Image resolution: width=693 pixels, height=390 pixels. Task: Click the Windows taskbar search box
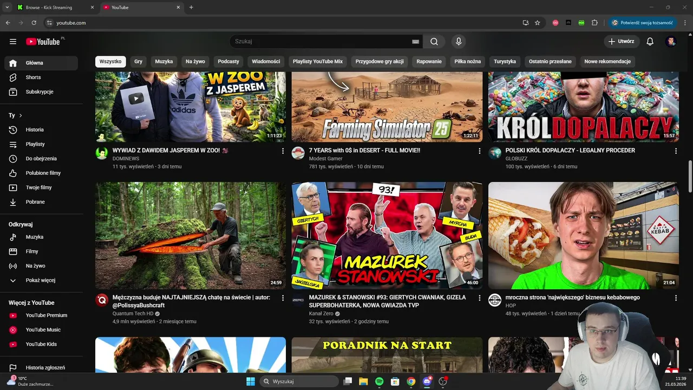299,381
